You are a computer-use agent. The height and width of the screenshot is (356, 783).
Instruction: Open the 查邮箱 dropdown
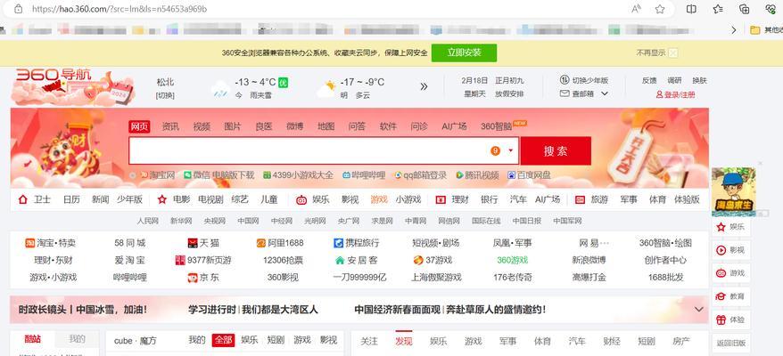pos(584,93)
